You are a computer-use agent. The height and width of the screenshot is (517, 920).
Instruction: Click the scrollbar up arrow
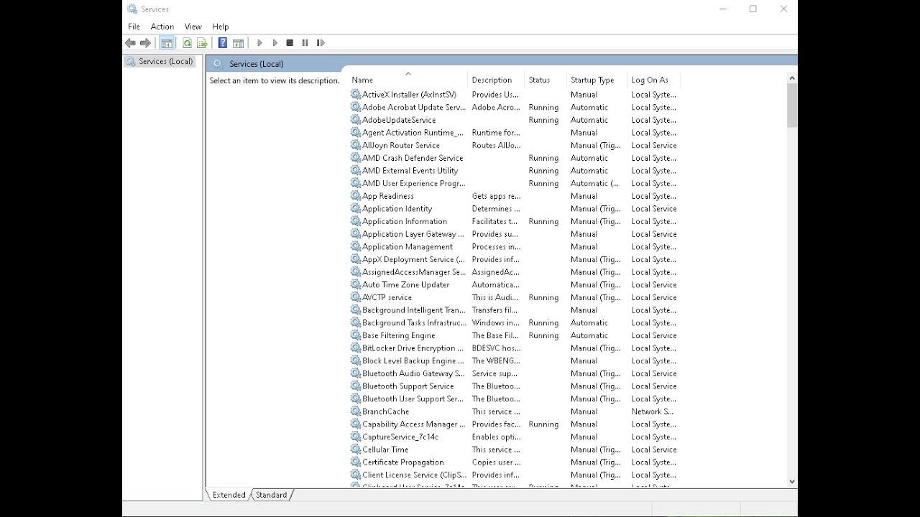[792, 78]
